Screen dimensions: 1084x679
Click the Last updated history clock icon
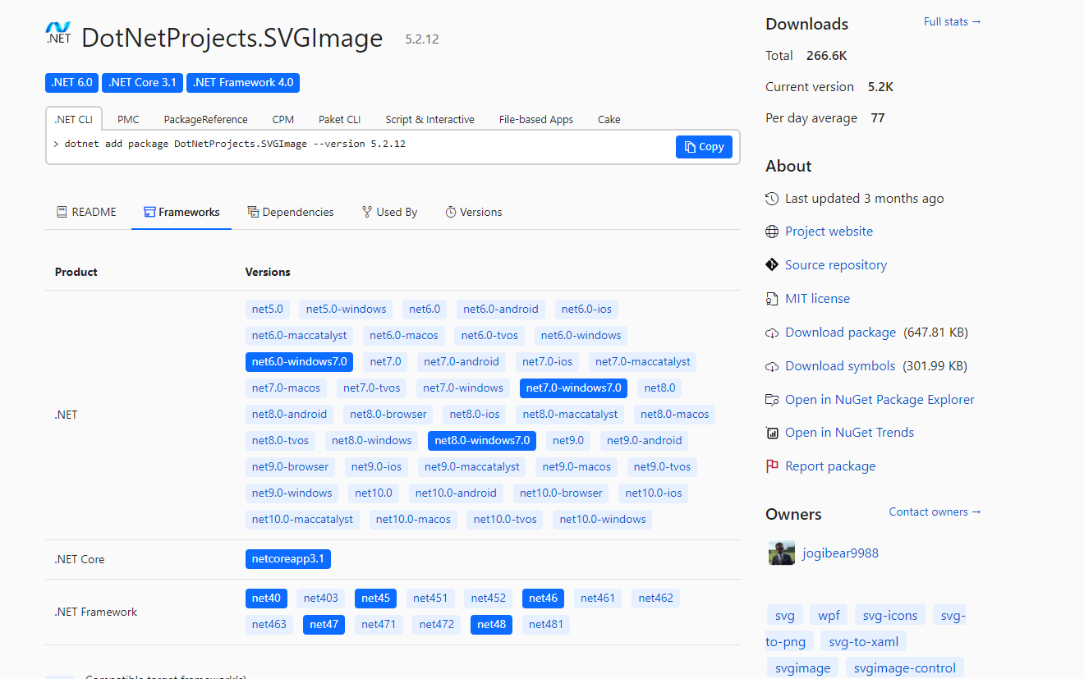coord(772,199)
